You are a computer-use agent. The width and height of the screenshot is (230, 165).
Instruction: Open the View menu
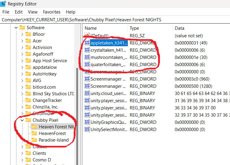[x=33, y=12]
